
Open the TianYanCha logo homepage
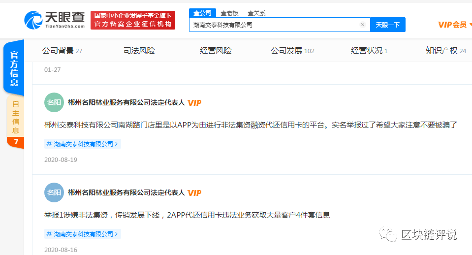55,20
